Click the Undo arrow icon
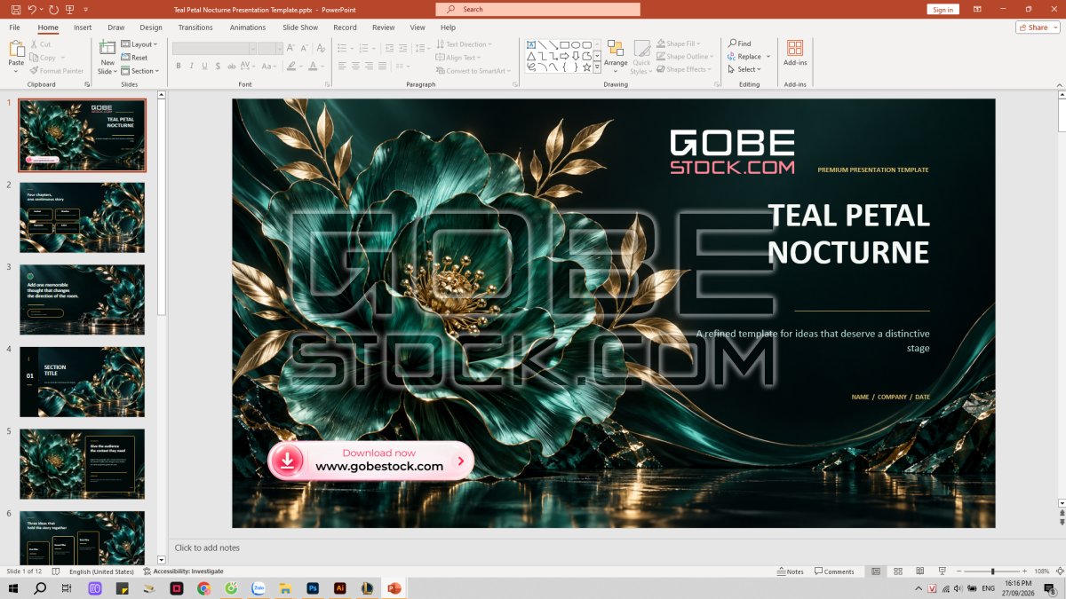 (x=32, y=9)
